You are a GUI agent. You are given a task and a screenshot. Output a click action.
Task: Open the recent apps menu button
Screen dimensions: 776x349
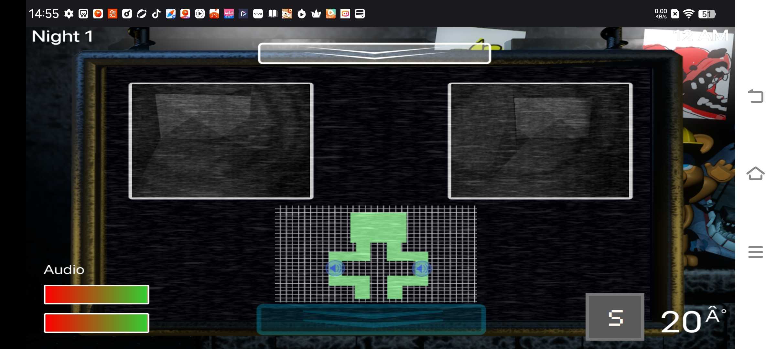(x=756, y=252)
